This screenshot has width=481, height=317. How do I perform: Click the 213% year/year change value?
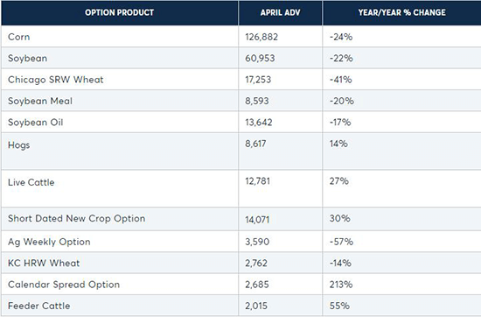coord(341,285)
